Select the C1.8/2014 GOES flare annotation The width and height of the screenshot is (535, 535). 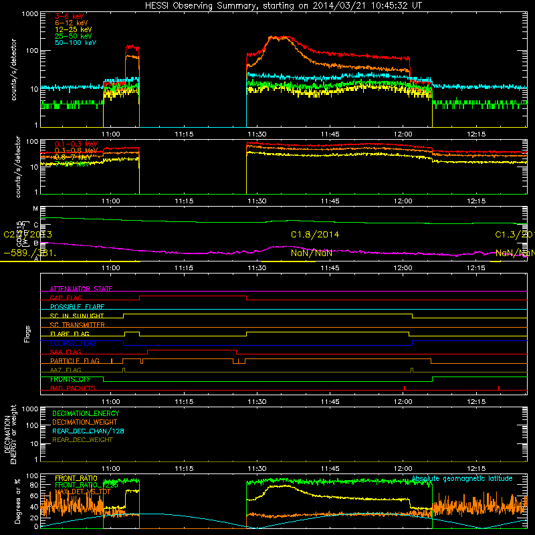coord(315,235)
